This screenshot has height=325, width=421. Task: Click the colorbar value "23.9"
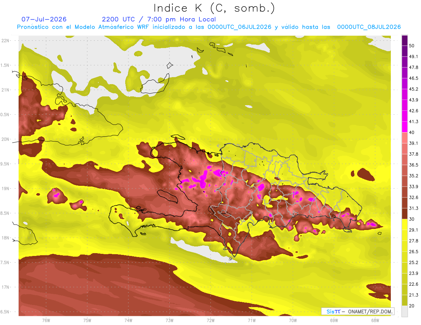coord(413,273)
